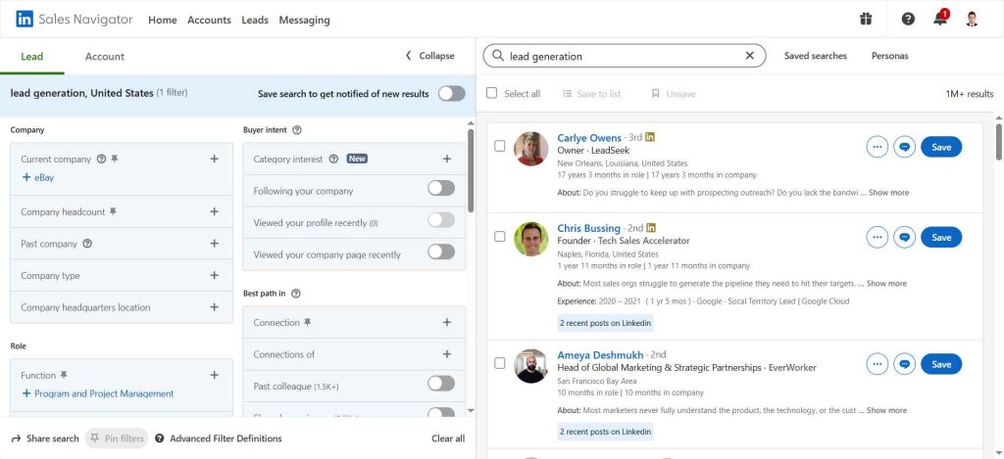Click the more options button for Chris Bussing
This screenshot has width=1004, height=459.
(878, 237)
